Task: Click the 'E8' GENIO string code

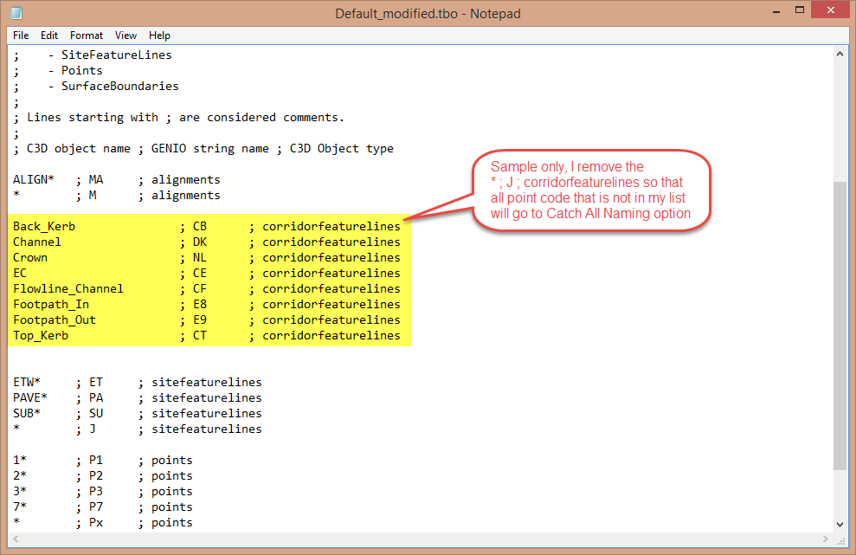Action: 200,304
